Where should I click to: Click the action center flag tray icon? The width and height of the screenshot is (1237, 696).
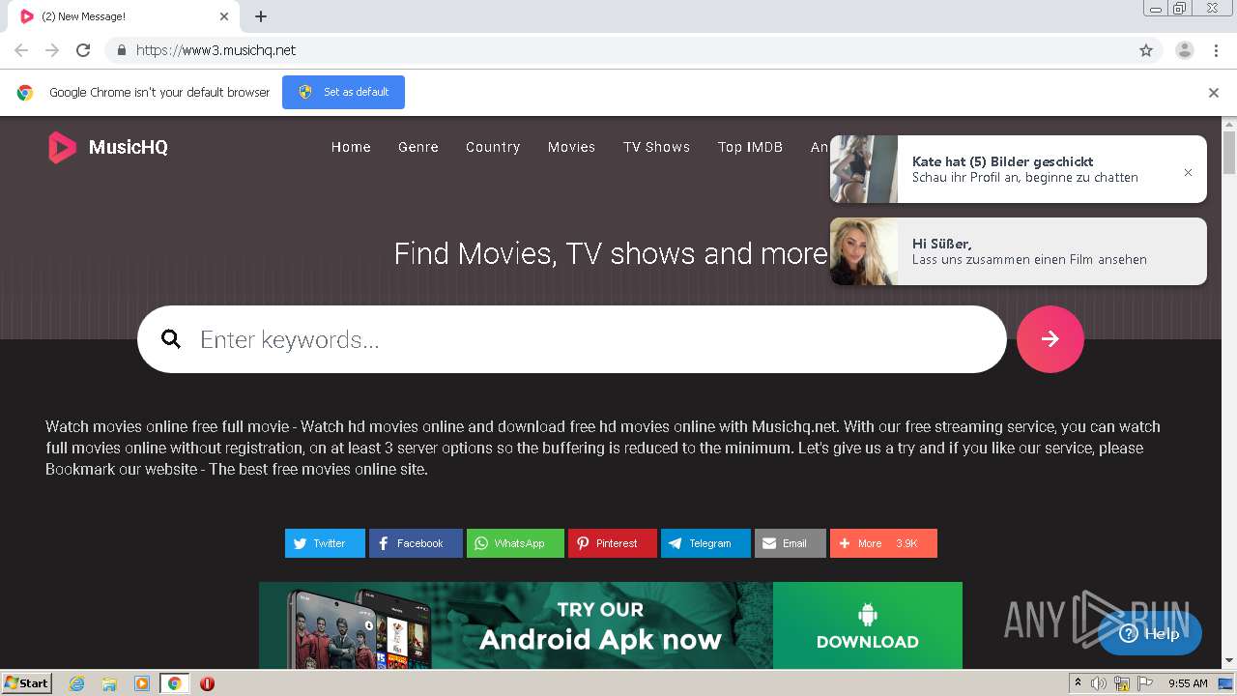pos(1145,683)
